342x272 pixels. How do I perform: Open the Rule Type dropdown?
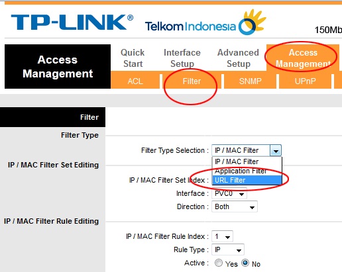[x=228, y=249]
